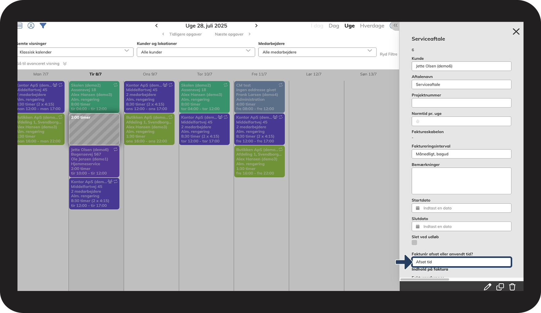Click repeat icon on Butikken ApS Ons event

(171, 117)
